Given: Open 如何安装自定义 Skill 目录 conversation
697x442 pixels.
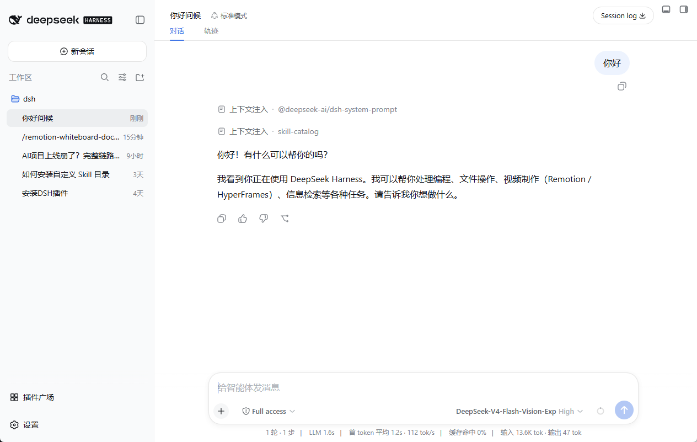Looking at the screenshot, I should click(x=77, y=174).
